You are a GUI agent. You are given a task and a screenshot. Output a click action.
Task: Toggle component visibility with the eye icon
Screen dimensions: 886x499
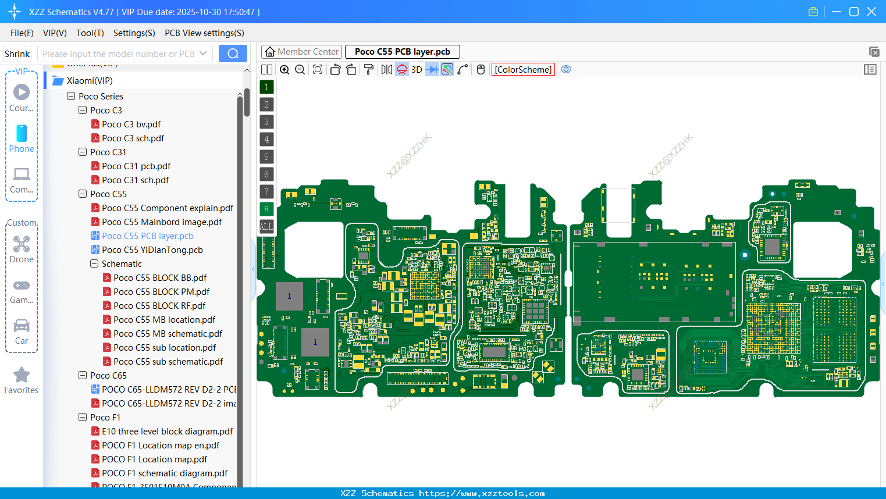click(x=566, y=69)
